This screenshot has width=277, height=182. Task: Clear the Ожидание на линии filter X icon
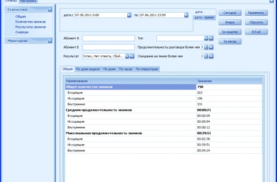pos(211,56)
